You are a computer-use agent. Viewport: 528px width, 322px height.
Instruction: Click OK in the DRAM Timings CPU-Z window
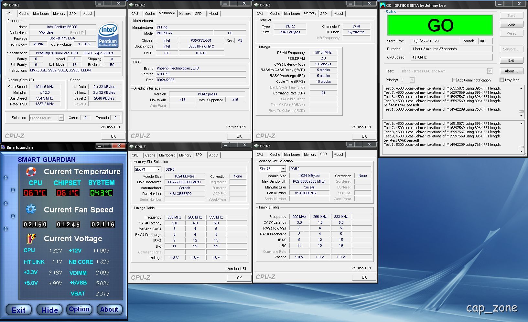pyautogui.click(x=364, y=136)
